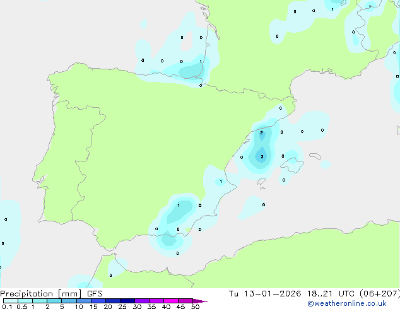
Task: Click the '15' legend scale label
Action: 93,306
